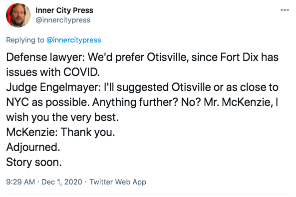Image resolution: width=296 pixels, height=197 pixels.
Task: Click the "Adjourned." line of the tweet
Action: tap(33, 147)
